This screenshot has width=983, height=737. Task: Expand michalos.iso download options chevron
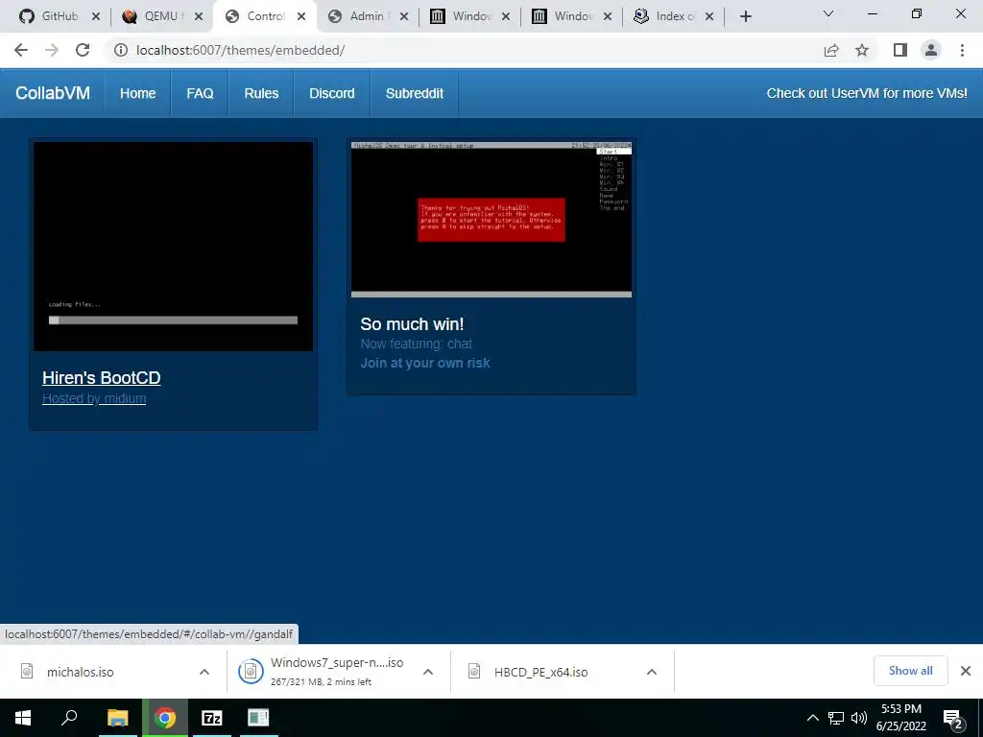point(204,672)
